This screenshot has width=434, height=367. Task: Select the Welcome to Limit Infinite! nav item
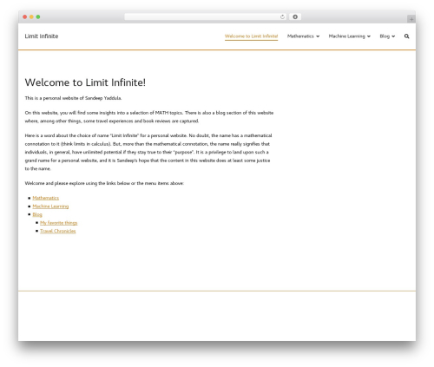coord(251,36)
